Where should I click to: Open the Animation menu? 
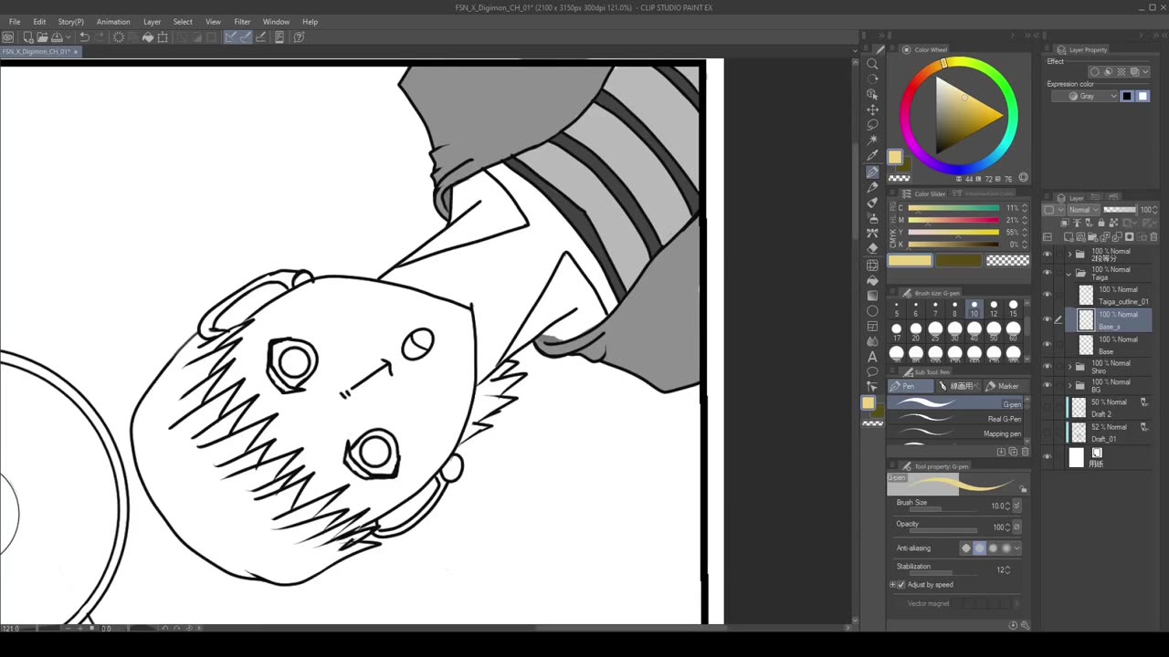(113, 22)
